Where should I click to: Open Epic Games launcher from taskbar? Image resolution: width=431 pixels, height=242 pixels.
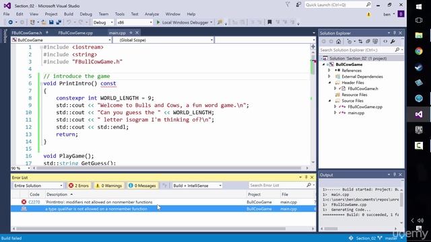tap(419, 130)
